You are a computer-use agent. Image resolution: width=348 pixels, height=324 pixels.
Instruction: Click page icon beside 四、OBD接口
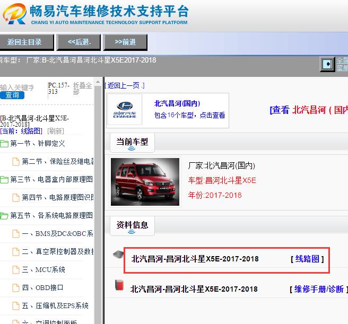point(16,287)
